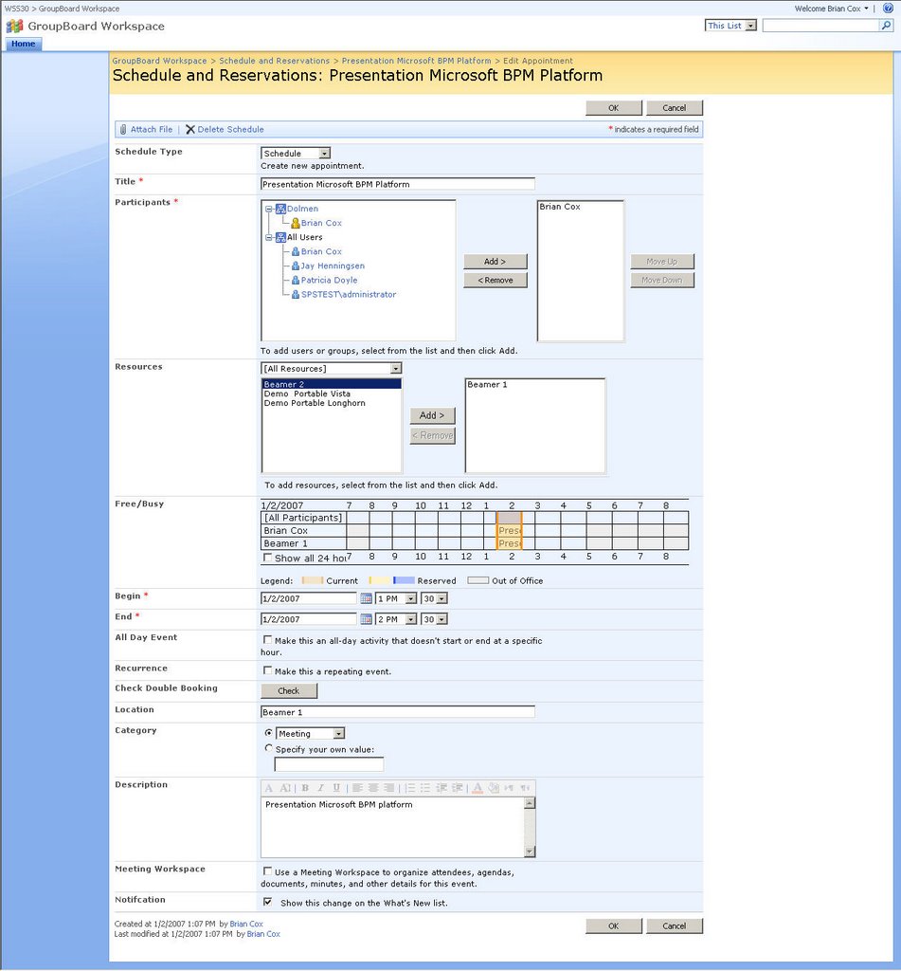Click Italic in Description toolbar
901x971 pixels.
coord(320,788)
